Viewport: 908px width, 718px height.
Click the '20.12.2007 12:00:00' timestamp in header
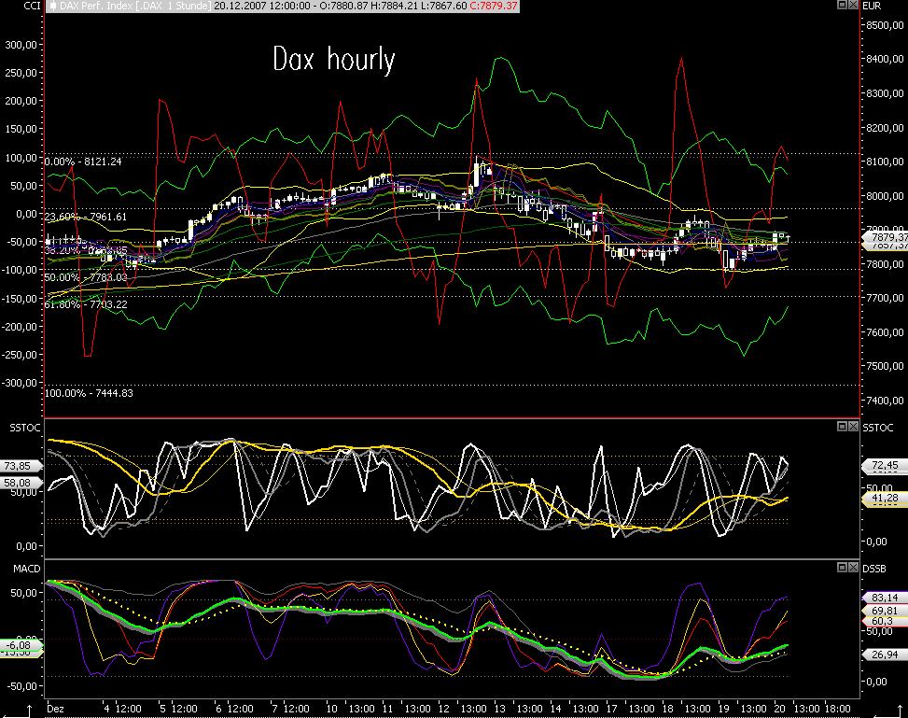point(263,7)
